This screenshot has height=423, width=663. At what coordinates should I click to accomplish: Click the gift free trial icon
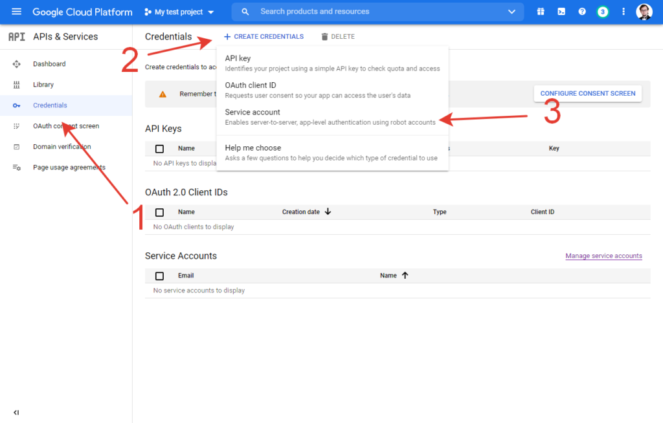(541, 12)
